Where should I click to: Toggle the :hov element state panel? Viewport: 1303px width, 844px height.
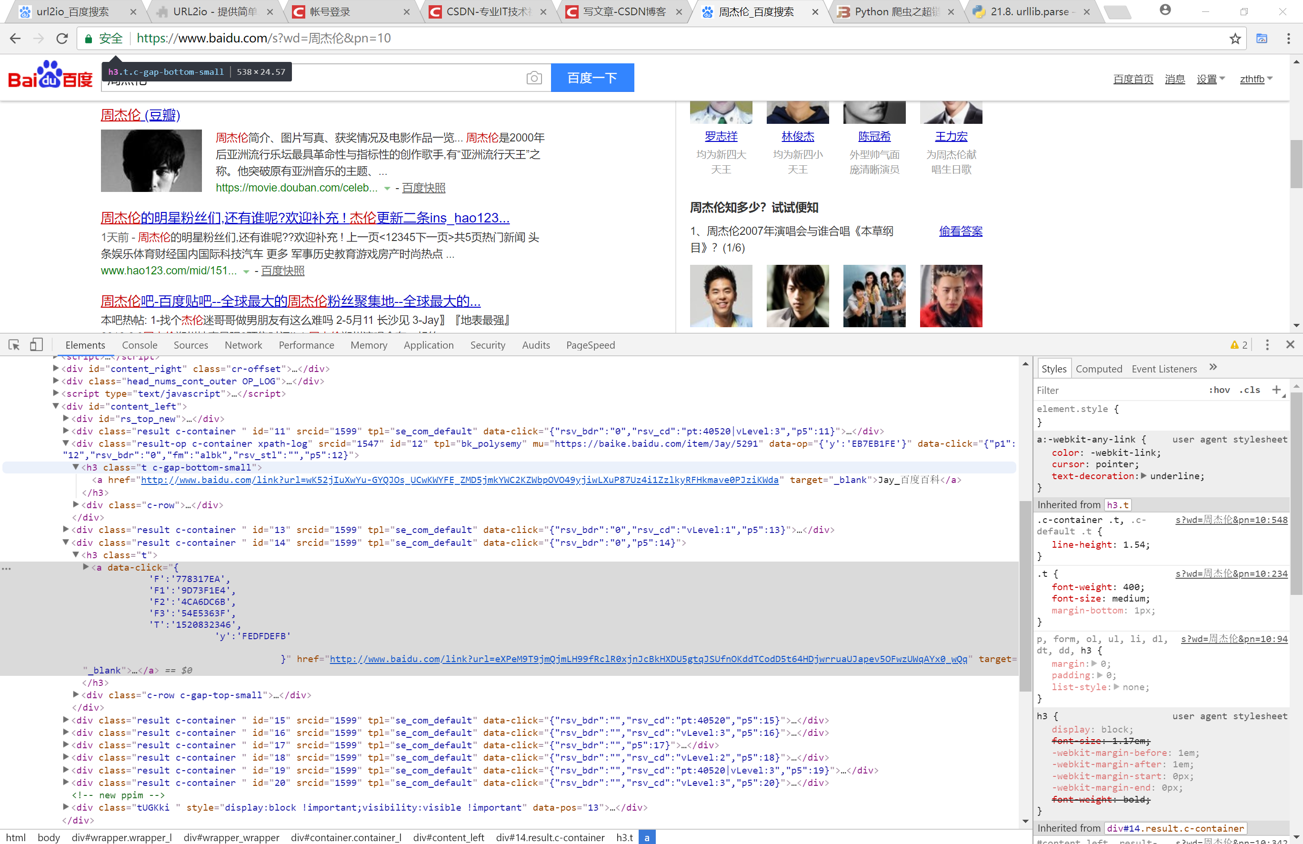pos(1219,390)
